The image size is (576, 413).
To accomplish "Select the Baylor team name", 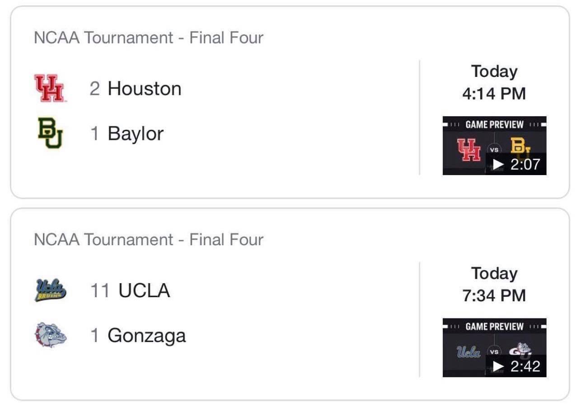I will (136, 134).
